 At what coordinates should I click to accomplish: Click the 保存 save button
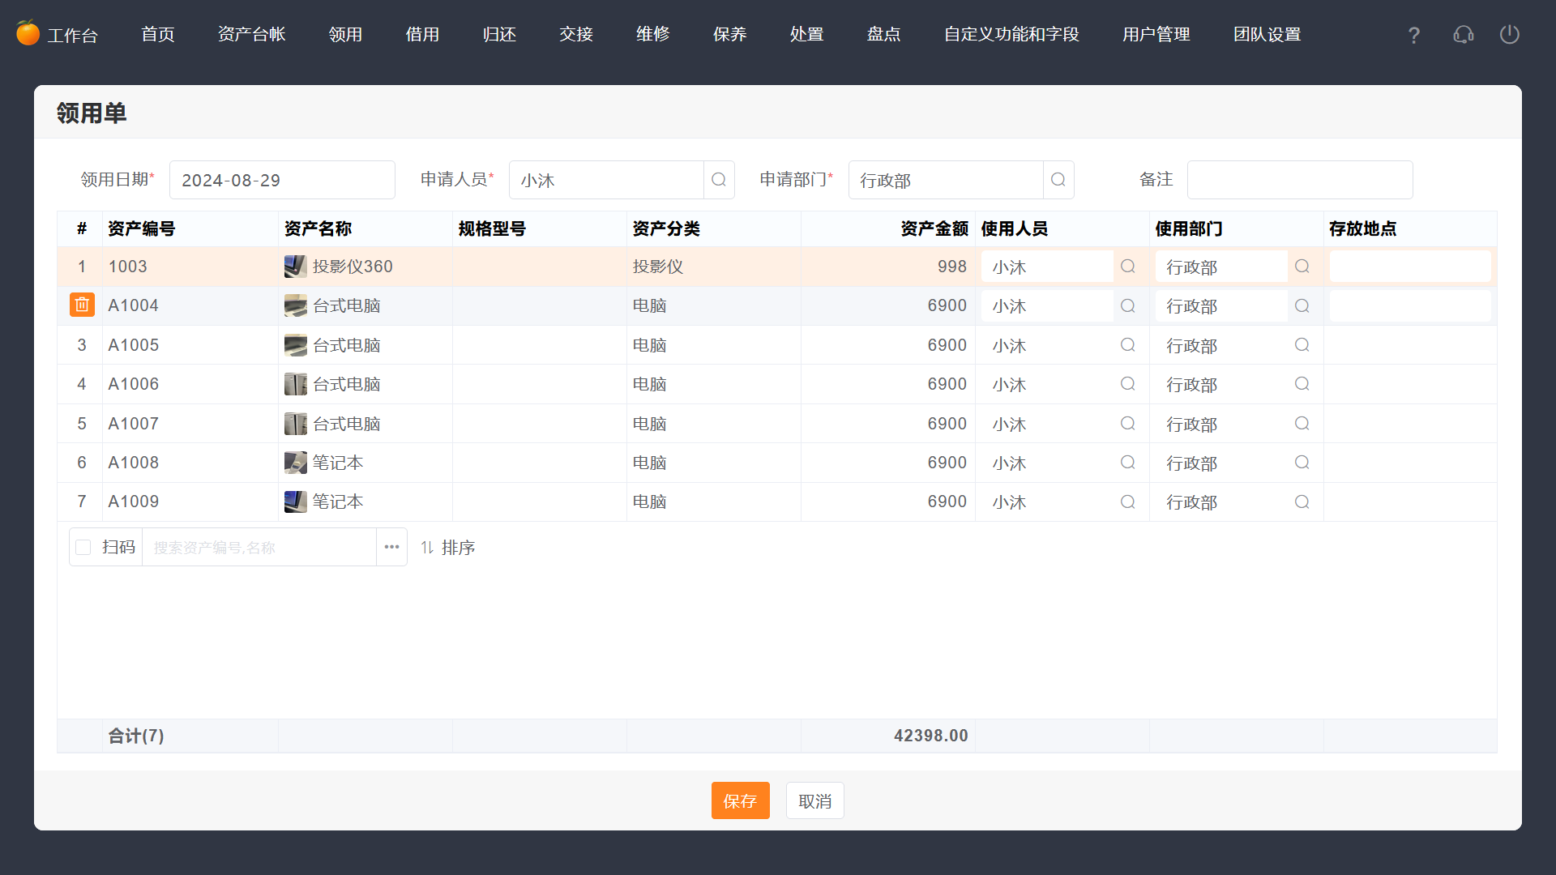point(740,800)
